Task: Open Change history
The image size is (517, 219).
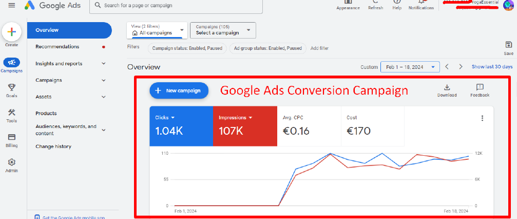Action: click(x=53, y=147)
